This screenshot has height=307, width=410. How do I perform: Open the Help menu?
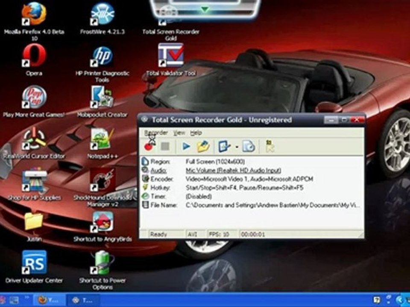[196, 133]
